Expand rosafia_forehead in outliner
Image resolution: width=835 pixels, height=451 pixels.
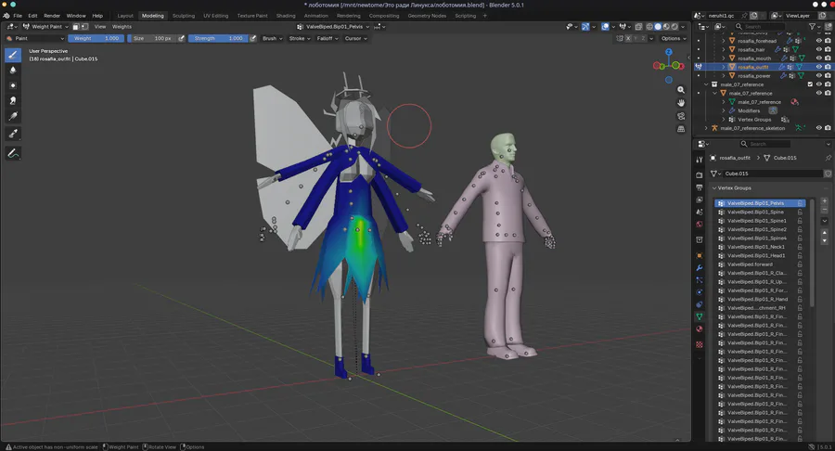point(723,41)
